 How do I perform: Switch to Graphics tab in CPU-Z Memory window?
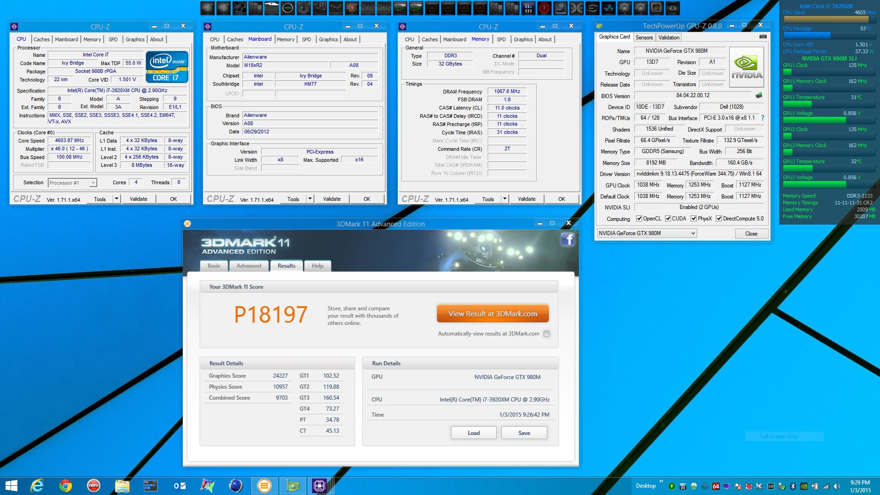pos(523,39)
